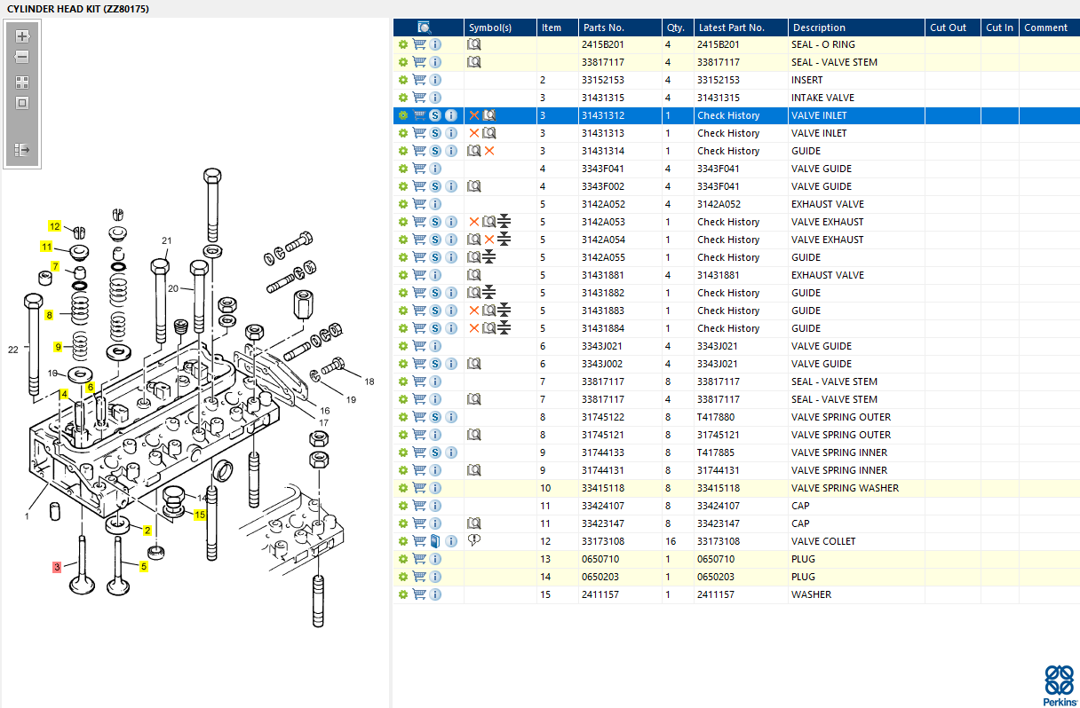
Task: Zoom out the diagram with minus button
Action: [22, 57]
